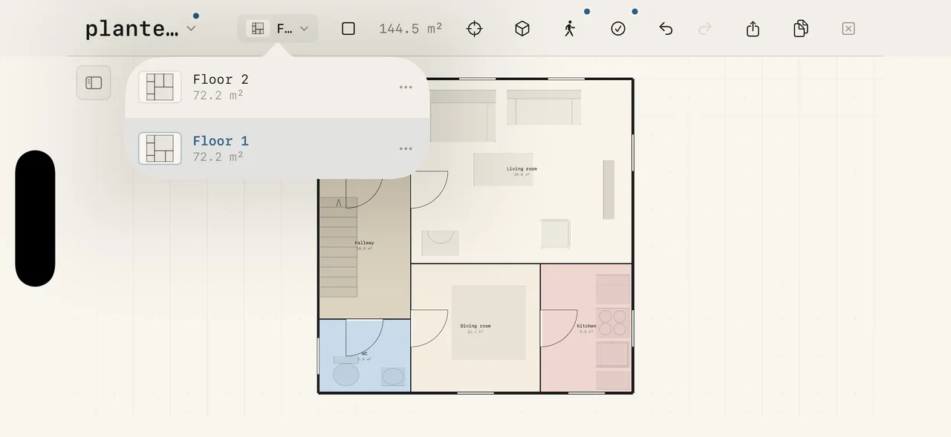Select the dining table in Dining room
951x437 pixels.
click(x=489, y=323)
